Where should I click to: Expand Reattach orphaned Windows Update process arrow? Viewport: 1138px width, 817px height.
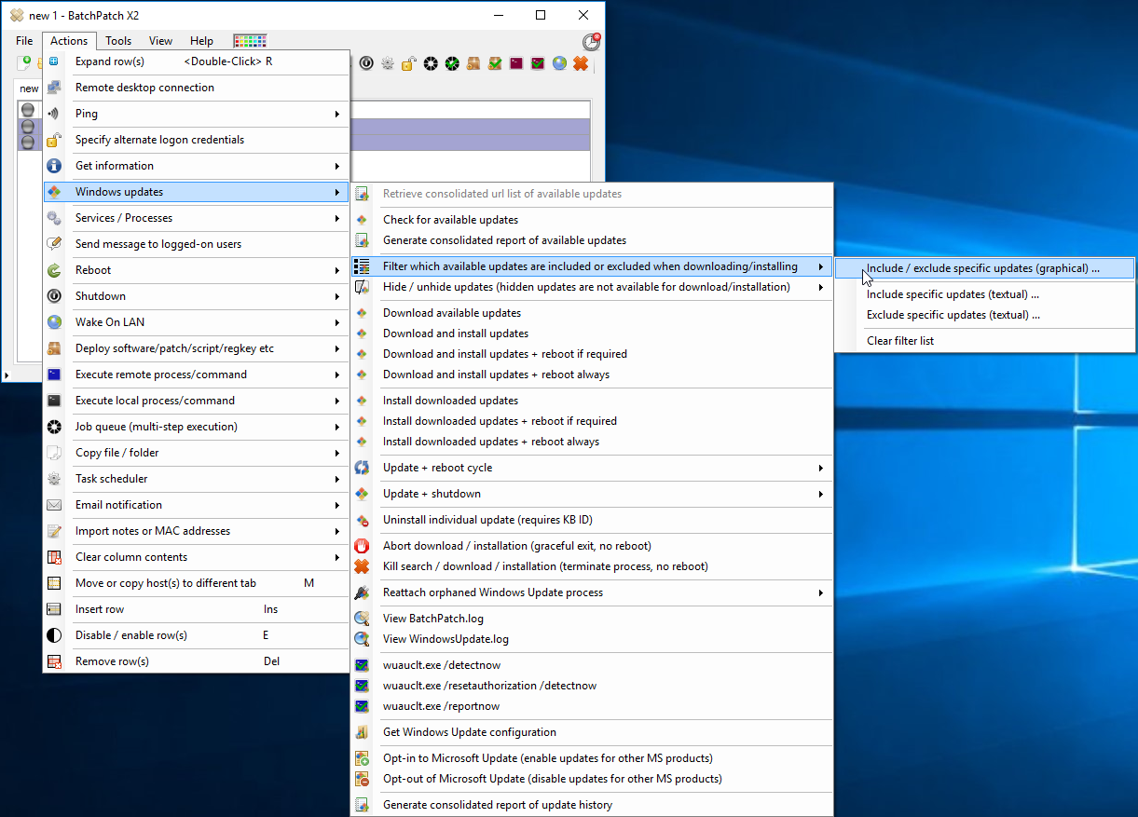coord(821,592)
